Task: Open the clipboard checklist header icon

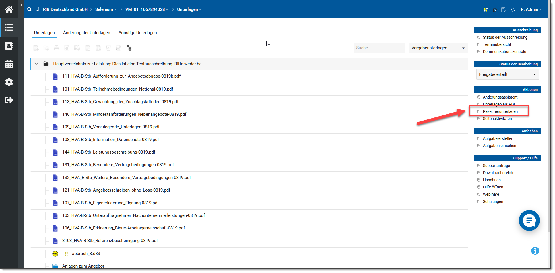Action: point(495,10)
